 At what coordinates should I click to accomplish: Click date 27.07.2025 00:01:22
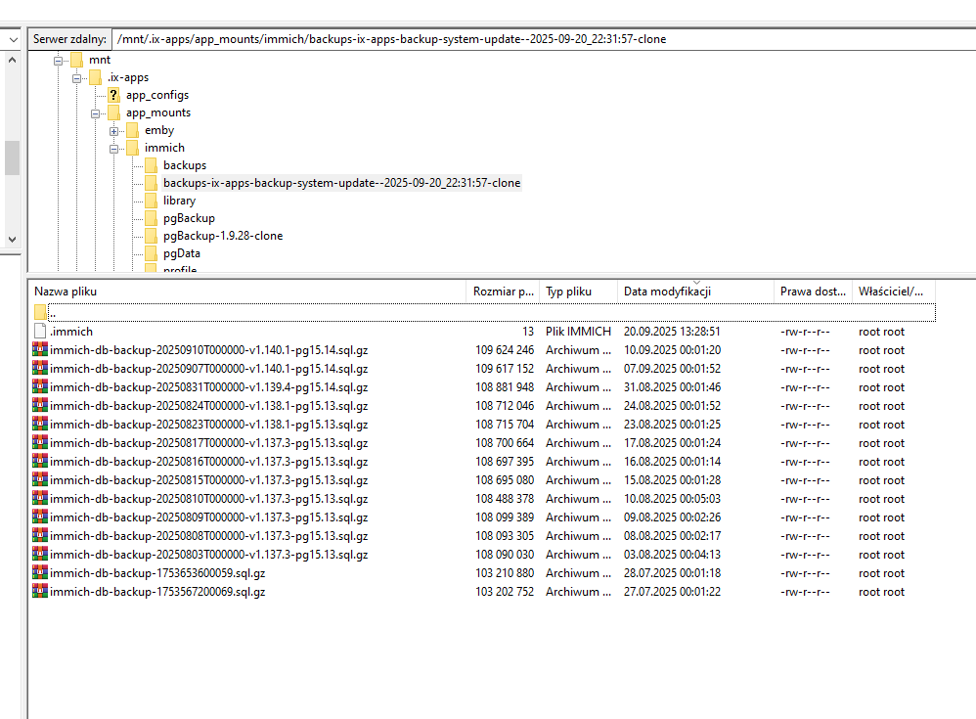coord(672,592)
